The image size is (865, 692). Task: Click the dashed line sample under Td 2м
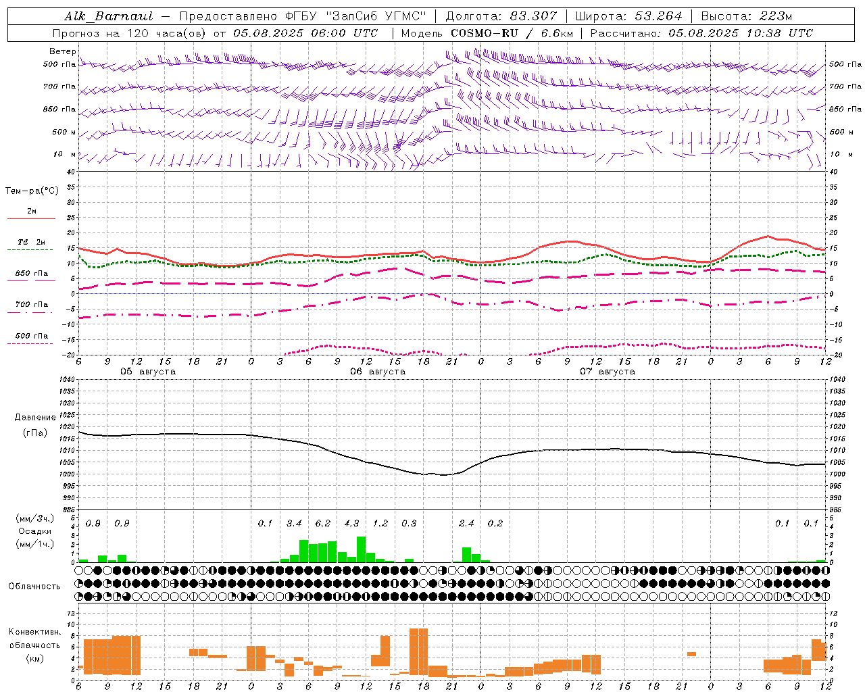(30, 250)
